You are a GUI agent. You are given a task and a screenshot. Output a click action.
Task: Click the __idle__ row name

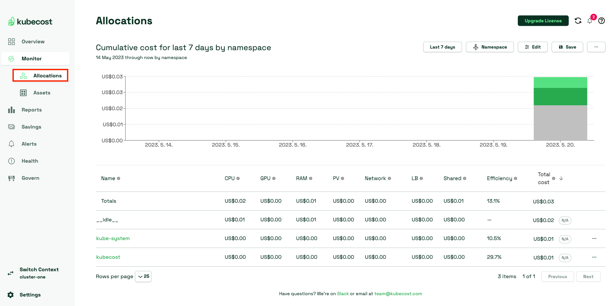click(x=107, y=220)
